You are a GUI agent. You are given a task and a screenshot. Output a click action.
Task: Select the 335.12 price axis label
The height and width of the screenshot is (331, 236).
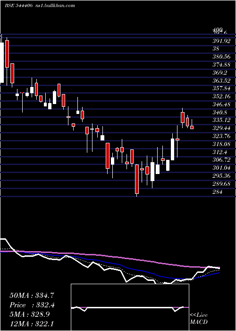click(x=221, y=120)
